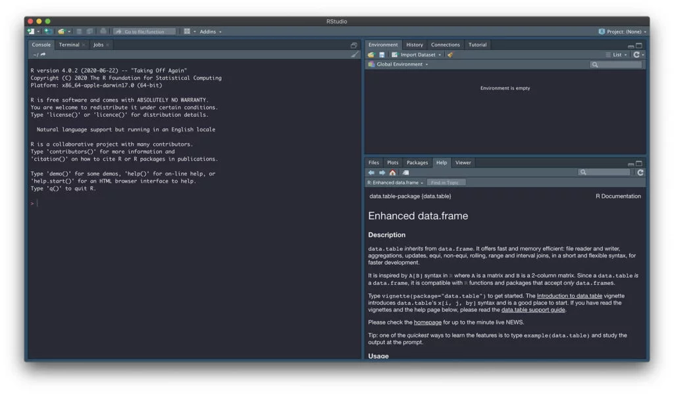Click the show in new window icon in Help

coord(405,173)
